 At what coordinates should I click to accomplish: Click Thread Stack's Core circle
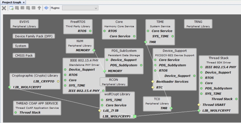(201, 83)
